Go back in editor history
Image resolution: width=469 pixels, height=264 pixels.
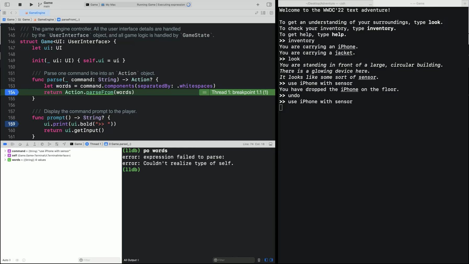11,13
